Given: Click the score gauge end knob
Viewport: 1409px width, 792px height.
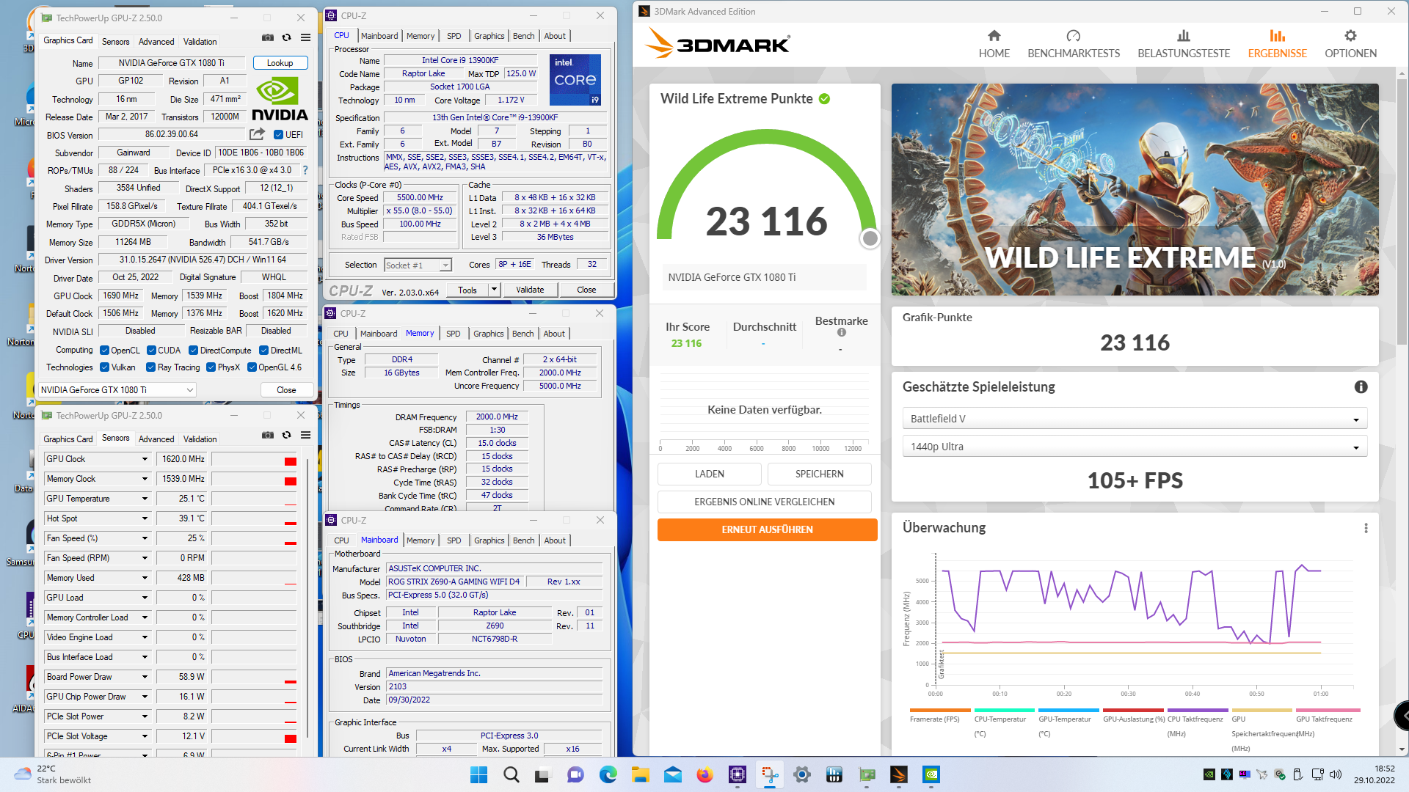Looking at the screenshot, I should [870, 238].
